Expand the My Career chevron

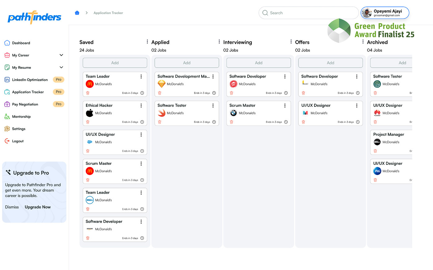pyautogui.click(x=61, y=55)
